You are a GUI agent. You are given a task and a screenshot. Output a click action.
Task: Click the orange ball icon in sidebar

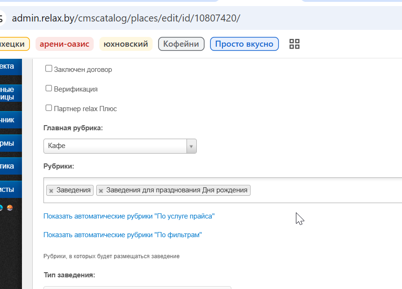(10, 208)
